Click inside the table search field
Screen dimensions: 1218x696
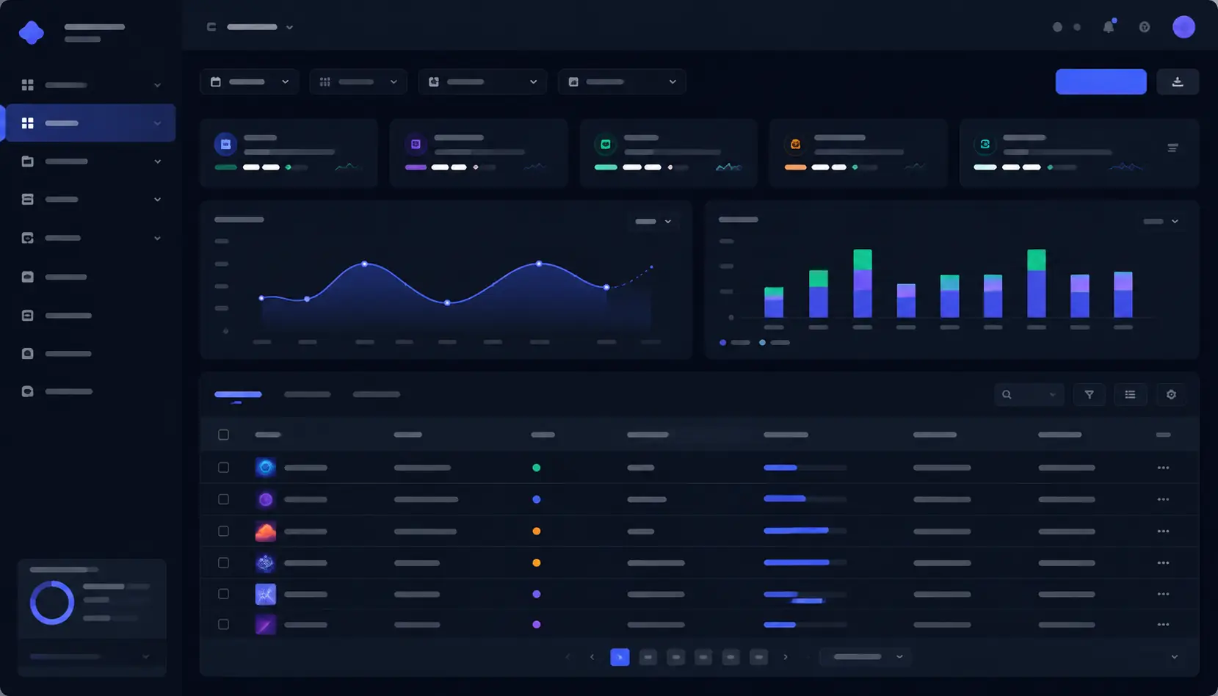pos(1029,394)
